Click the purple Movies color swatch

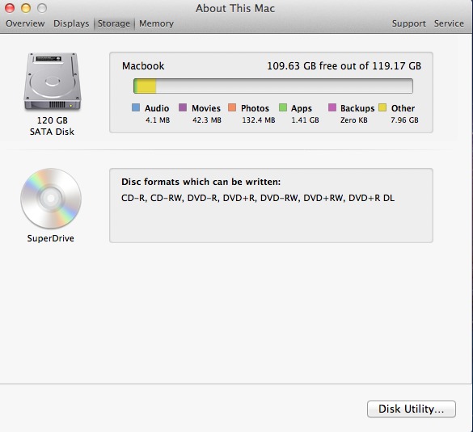point(183,107)
